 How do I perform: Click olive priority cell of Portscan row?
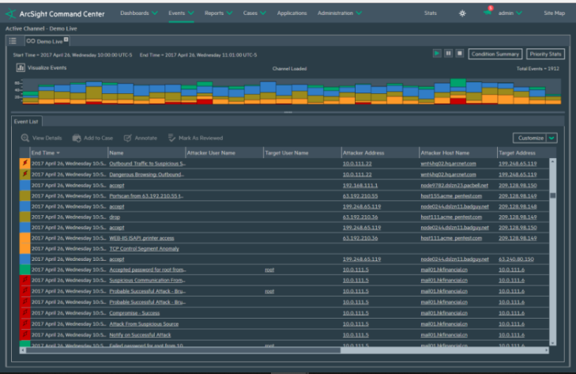click(x=25, y=195)
